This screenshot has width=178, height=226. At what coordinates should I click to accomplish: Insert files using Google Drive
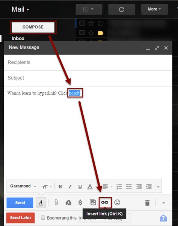(68, 203)
